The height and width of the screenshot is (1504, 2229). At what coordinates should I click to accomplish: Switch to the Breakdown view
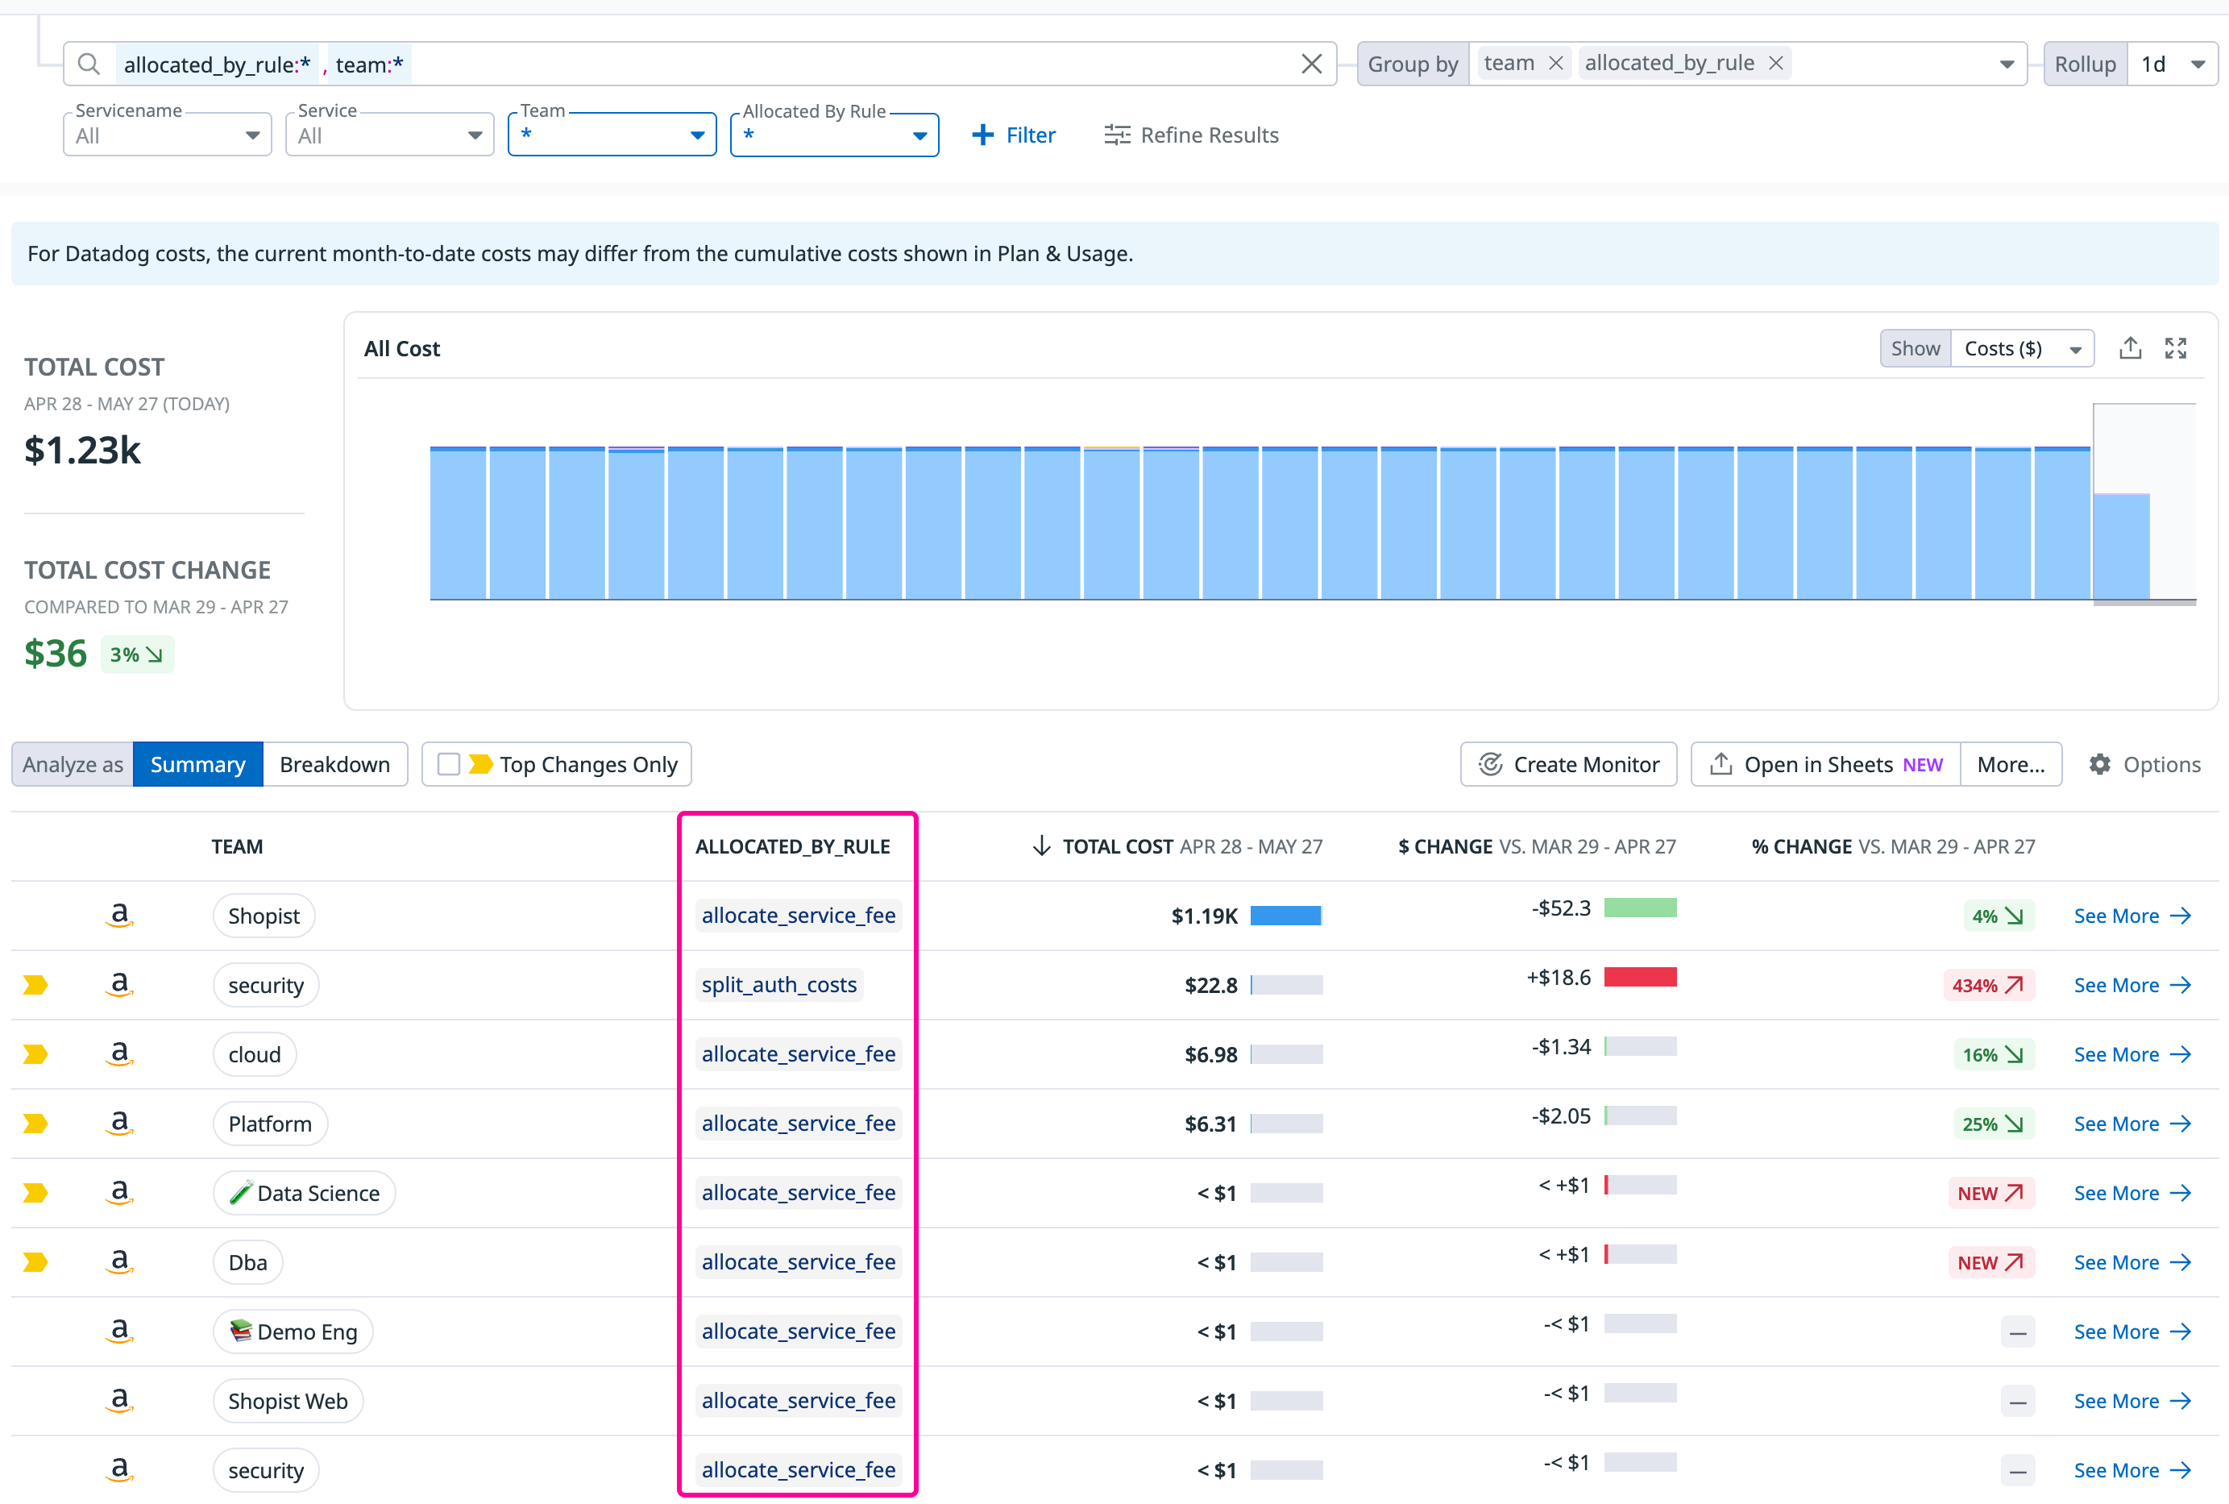pos(334,764)
